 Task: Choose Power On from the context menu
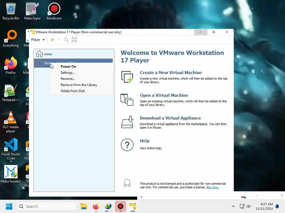(x=68, y=67)
